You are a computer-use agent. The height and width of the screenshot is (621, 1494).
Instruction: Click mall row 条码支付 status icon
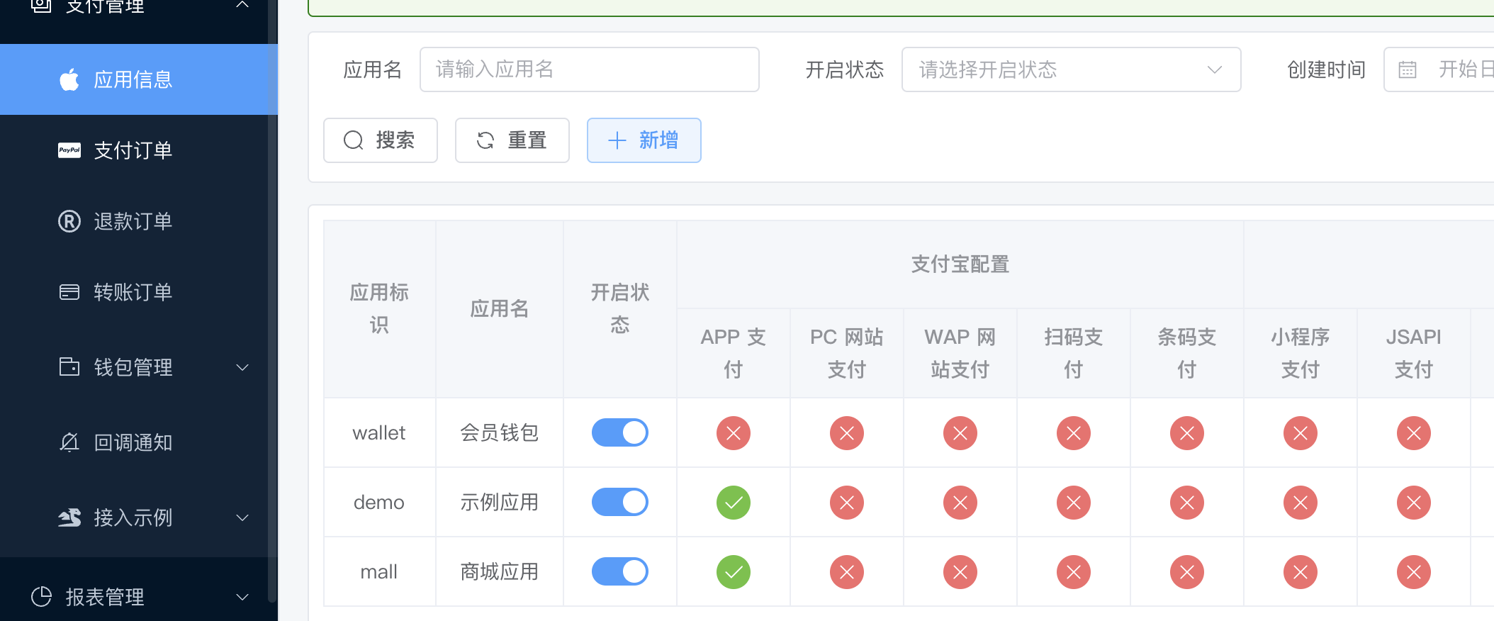tap(1187, 572)
